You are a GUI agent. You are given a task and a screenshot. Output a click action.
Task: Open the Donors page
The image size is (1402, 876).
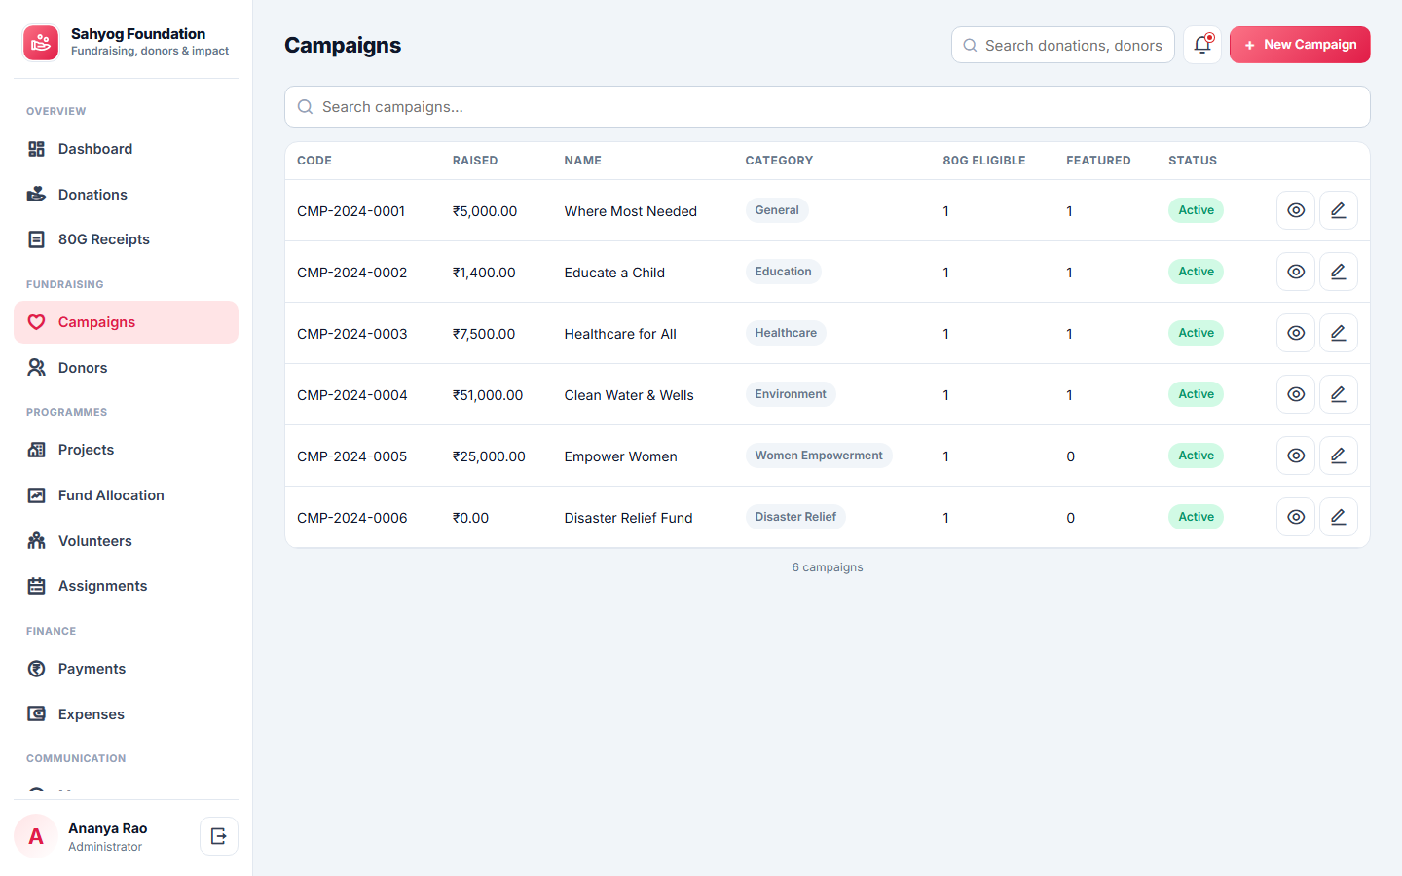coord(126,368)
